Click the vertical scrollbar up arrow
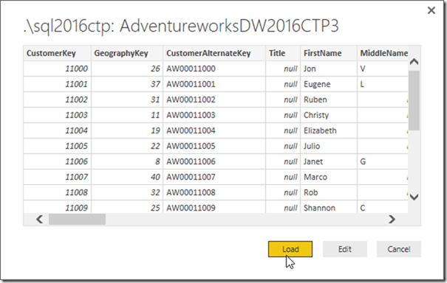The height and width of the screenshot is (283, 447). [414, 61]
